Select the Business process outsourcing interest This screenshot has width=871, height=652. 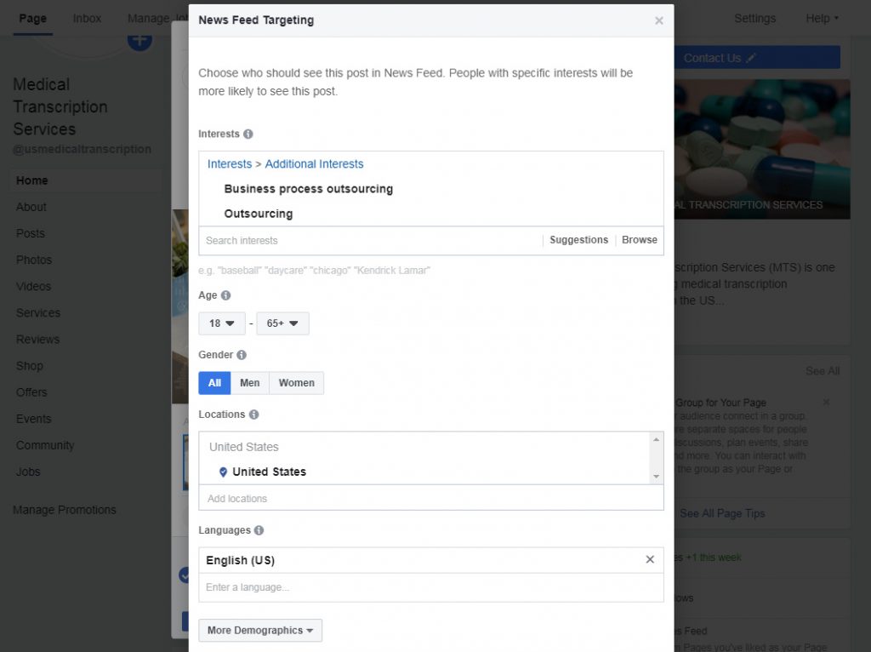tap(308, 189)
